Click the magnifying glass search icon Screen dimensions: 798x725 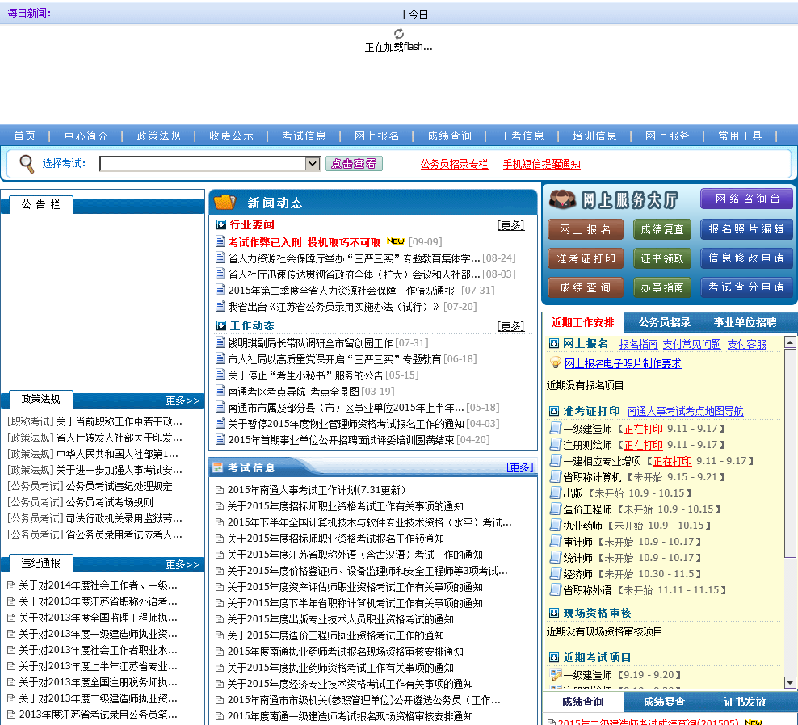27,164
